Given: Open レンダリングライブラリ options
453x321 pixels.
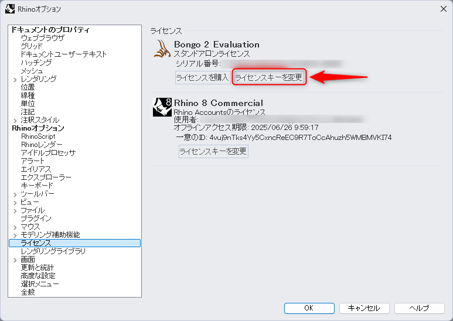Looking at the screenshot, I should 53,251.
